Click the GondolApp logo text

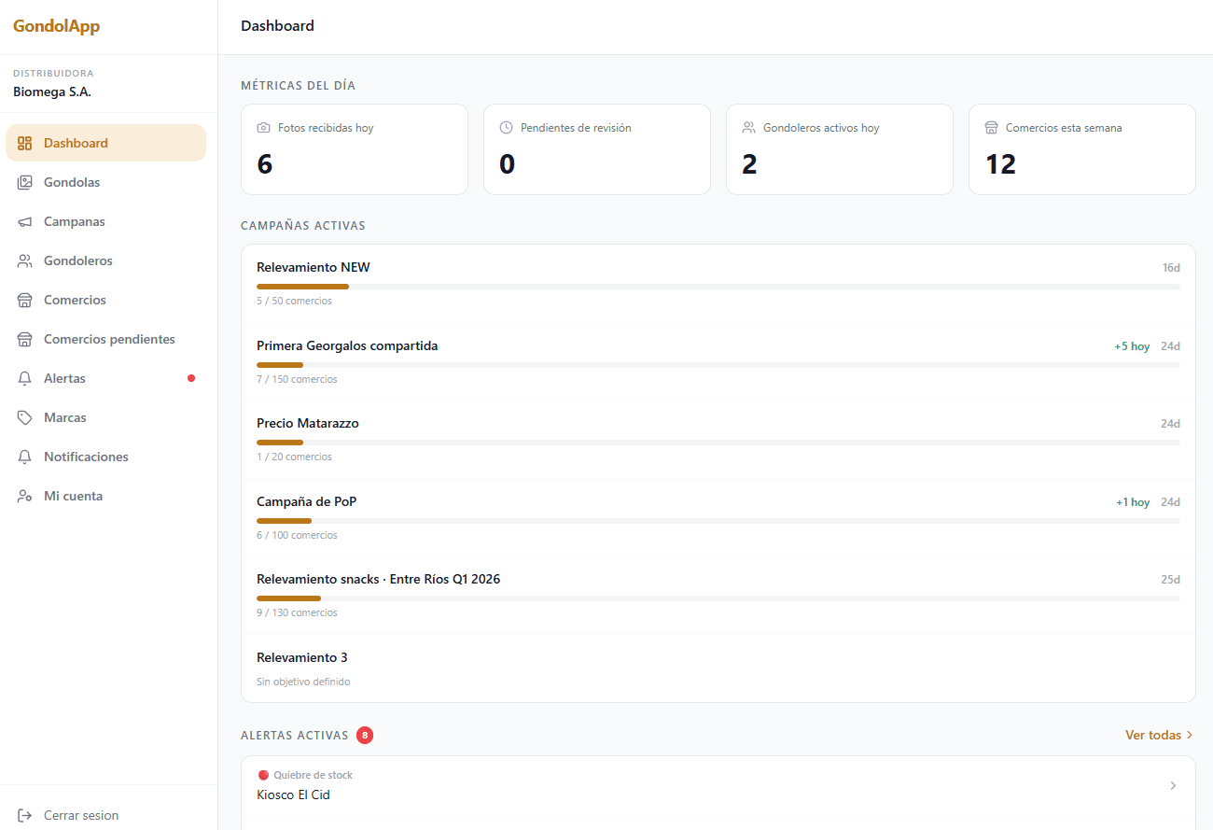(x=56, y=26)
